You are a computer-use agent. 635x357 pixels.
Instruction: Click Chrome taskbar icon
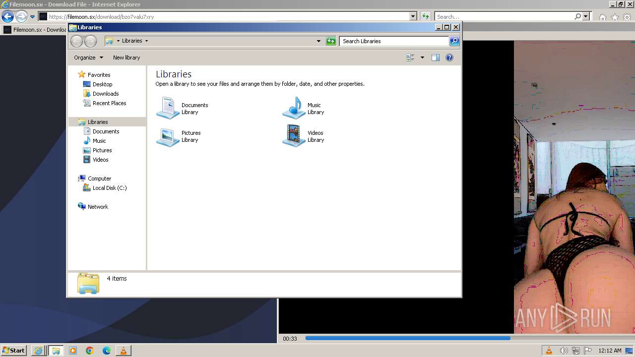click(x=90, y=351)
